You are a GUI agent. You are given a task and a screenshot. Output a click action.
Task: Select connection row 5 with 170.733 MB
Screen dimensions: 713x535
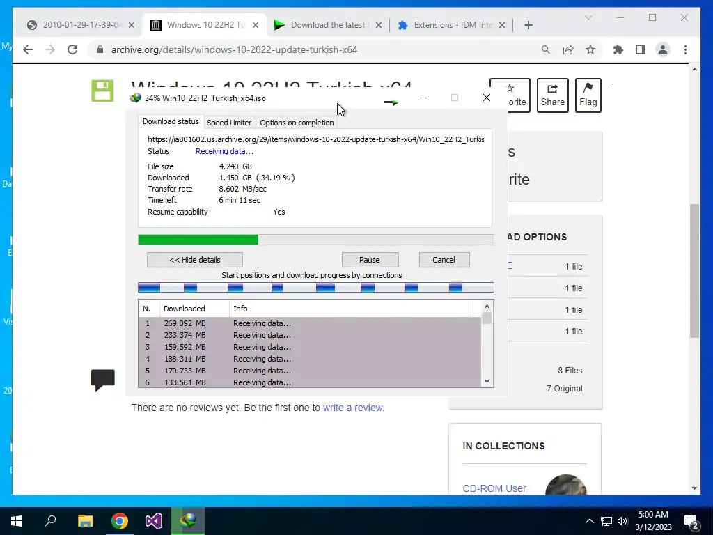pos(310,371)
